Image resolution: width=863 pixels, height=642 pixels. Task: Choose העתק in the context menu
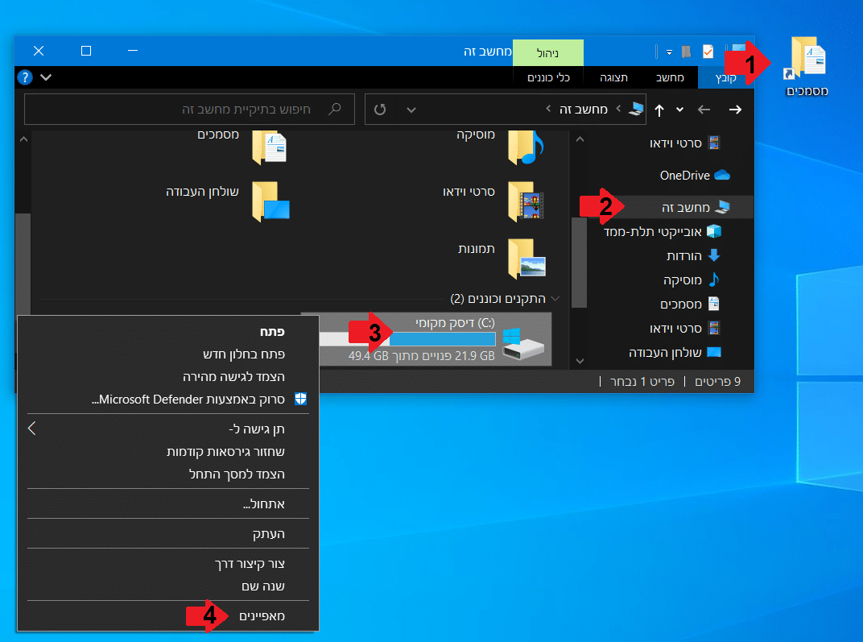pos(168,533)
